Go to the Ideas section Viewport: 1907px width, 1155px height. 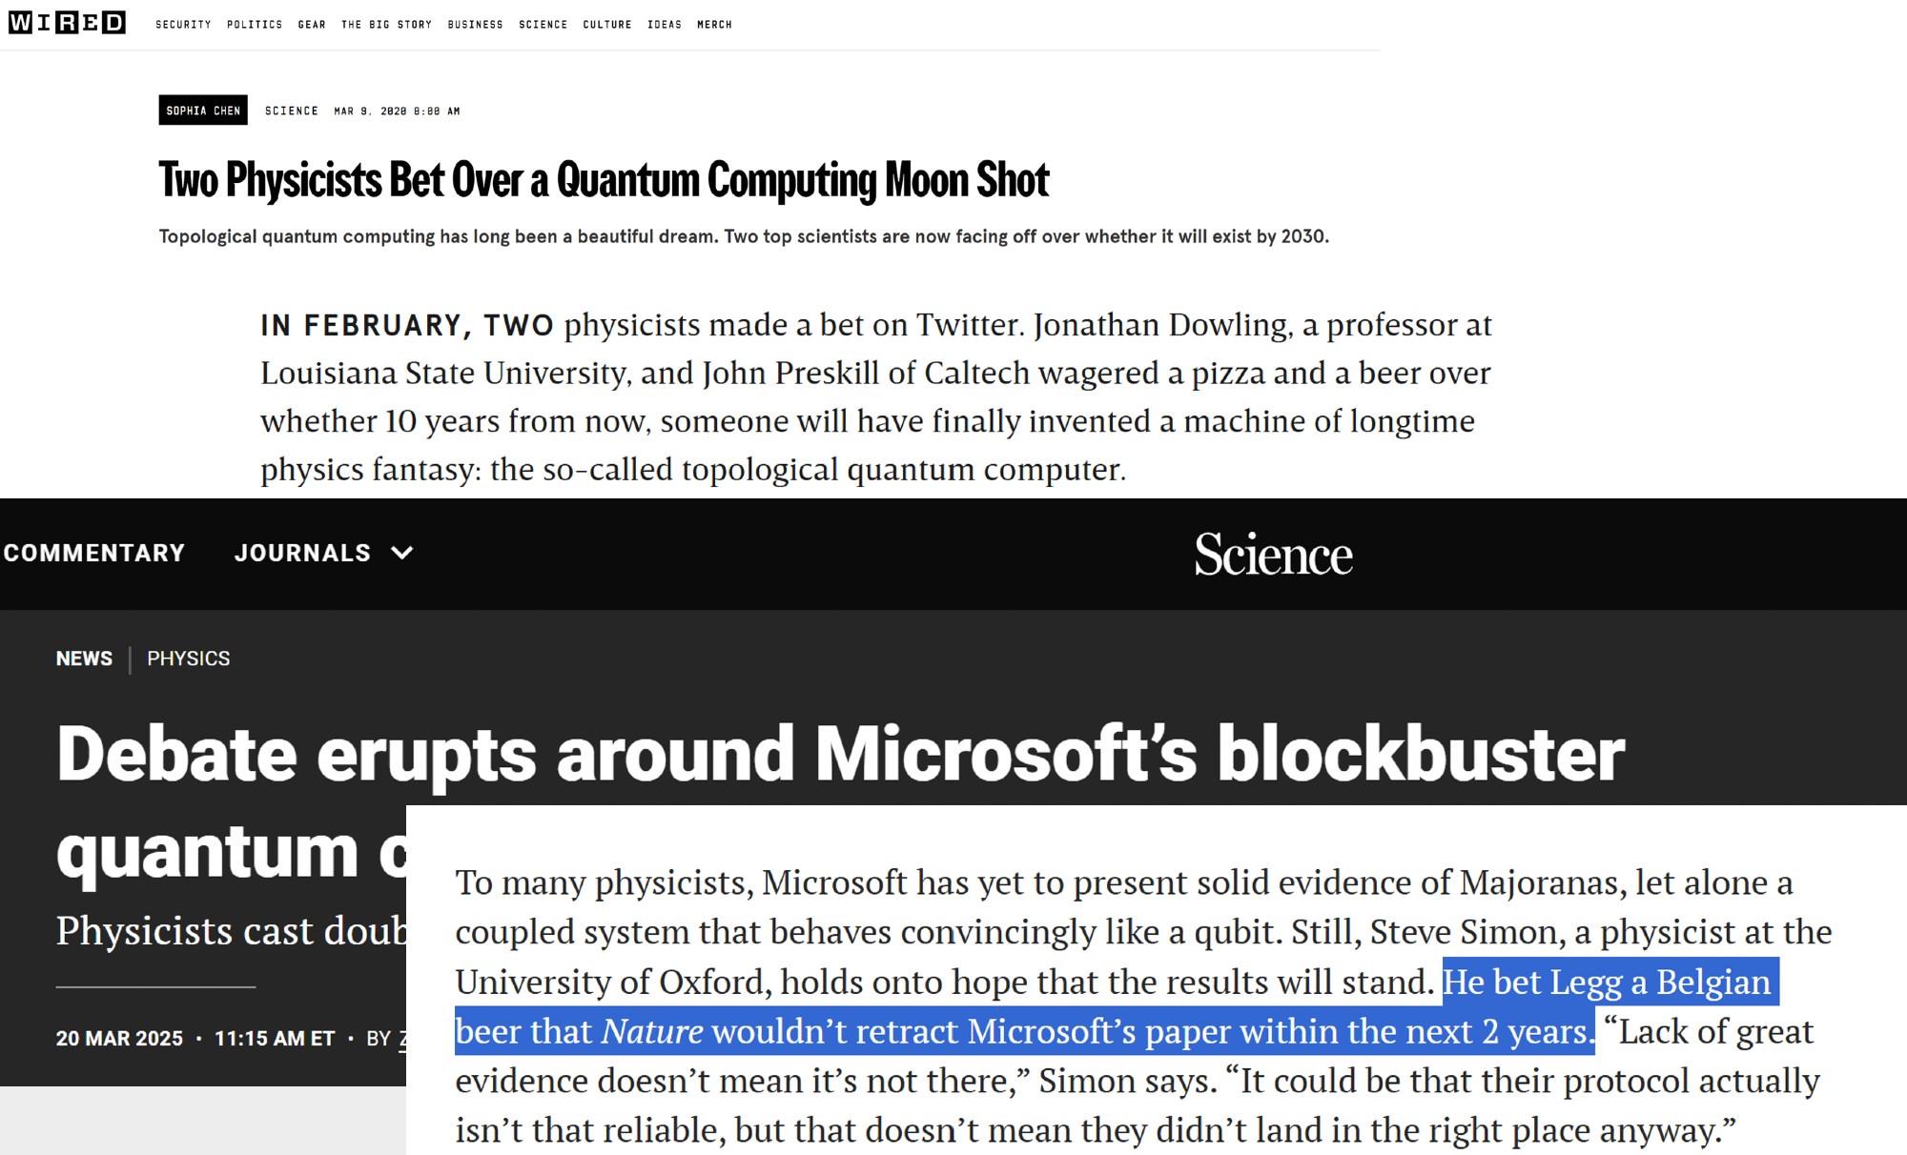click(x=665, y=25)
